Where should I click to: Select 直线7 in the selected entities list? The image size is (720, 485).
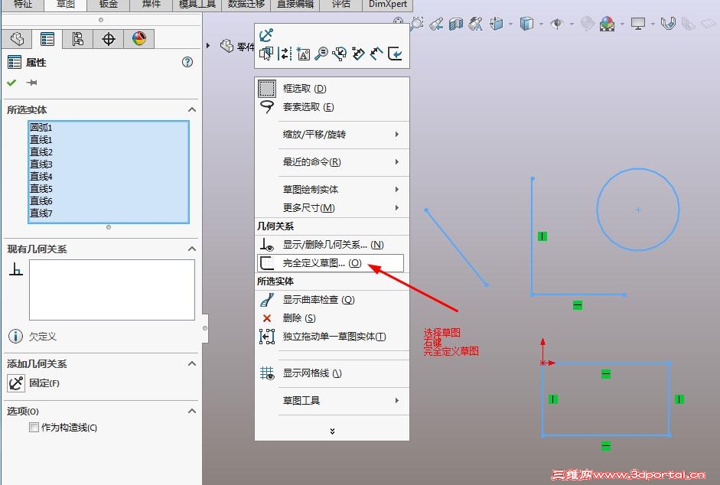(109, 213)
